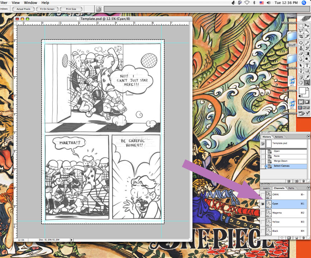Switch to the Paths tab
Viewport: 311px width, 258px height.
(x=291, y=188)
